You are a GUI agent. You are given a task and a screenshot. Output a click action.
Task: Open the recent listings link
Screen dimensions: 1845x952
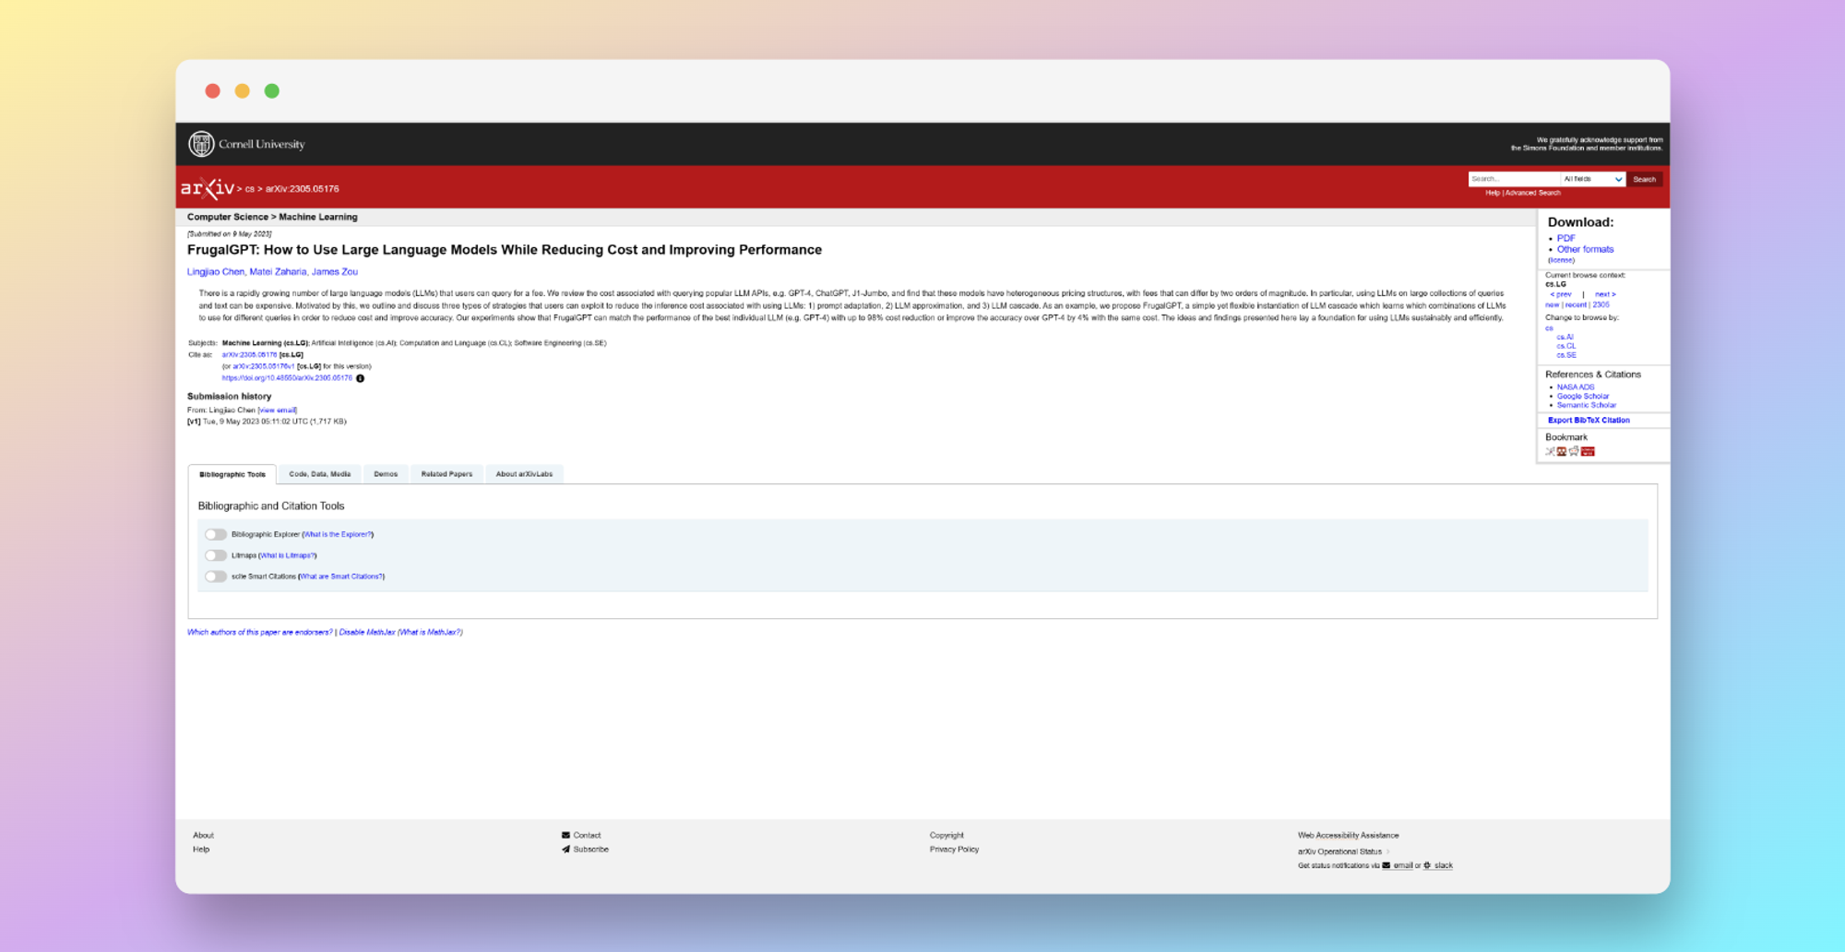pos(1576,304)
